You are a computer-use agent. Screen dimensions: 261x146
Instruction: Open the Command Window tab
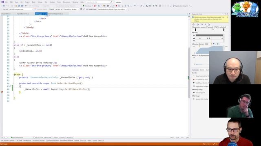[x=52, y=141]
